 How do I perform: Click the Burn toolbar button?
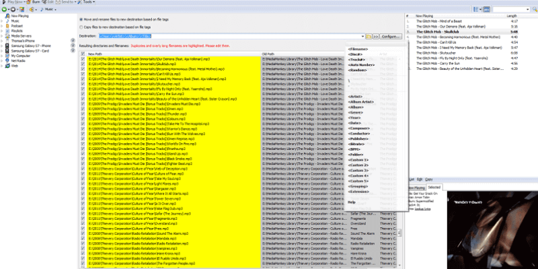(34, 2)
